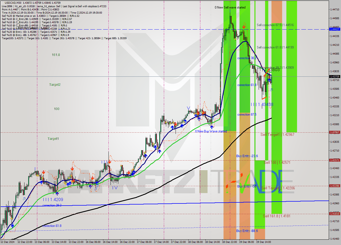Click the 'I I I 1.4209' wave label

(x=53, y=199)
